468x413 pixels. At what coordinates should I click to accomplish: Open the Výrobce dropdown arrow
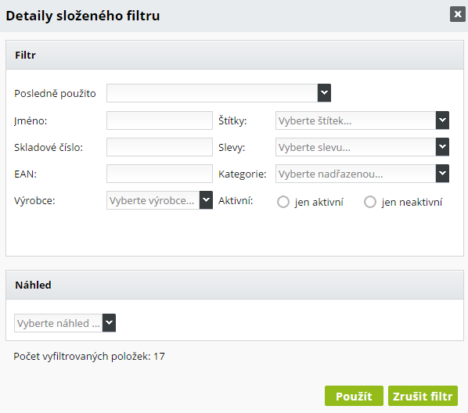click(206, 200)
